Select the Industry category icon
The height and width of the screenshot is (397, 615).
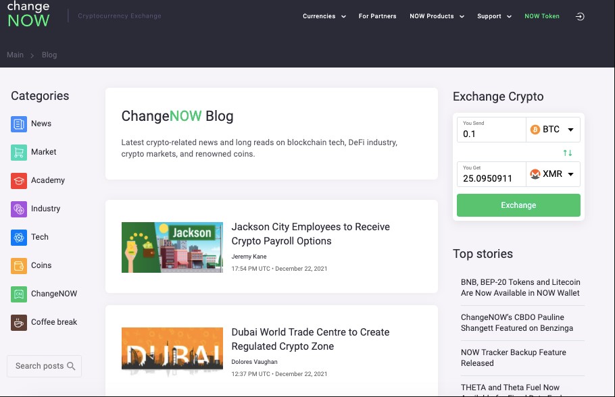(x=19, y=209)
